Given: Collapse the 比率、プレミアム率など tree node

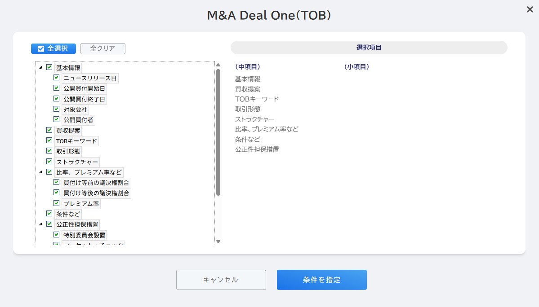Looking at the screenshot, I should 40,172.
